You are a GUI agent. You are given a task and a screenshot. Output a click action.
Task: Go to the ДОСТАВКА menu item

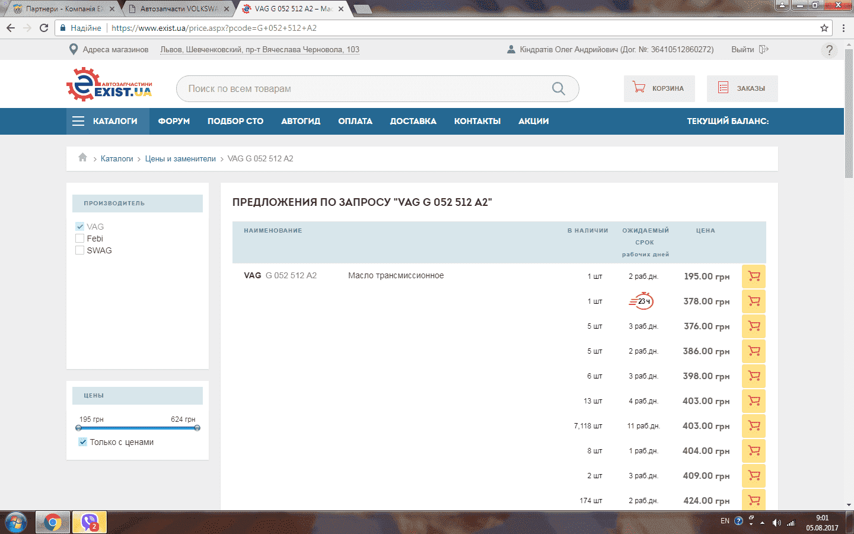413,121
